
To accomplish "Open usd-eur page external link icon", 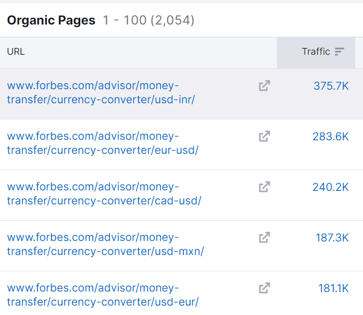I will point(265,288).
